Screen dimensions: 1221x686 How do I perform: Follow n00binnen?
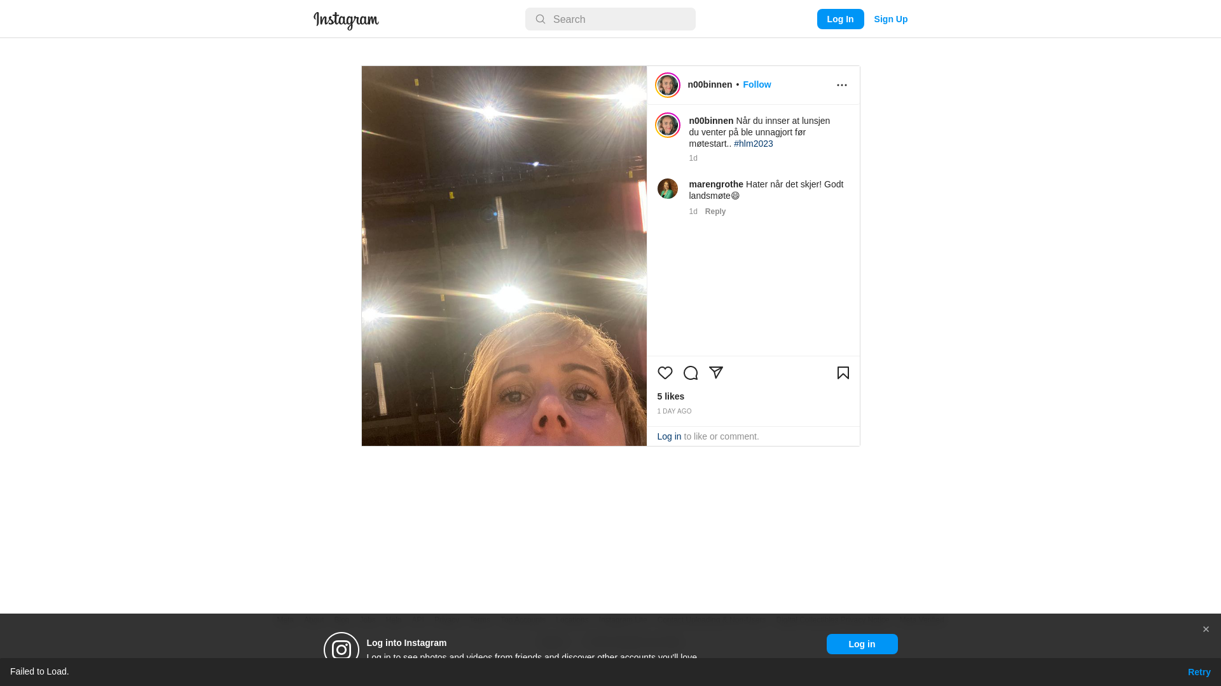pyautogui.click(x=757, y=84)
